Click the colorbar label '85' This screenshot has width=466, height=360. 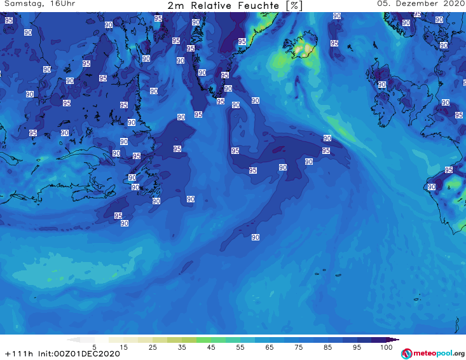click(x=328, y=347)
